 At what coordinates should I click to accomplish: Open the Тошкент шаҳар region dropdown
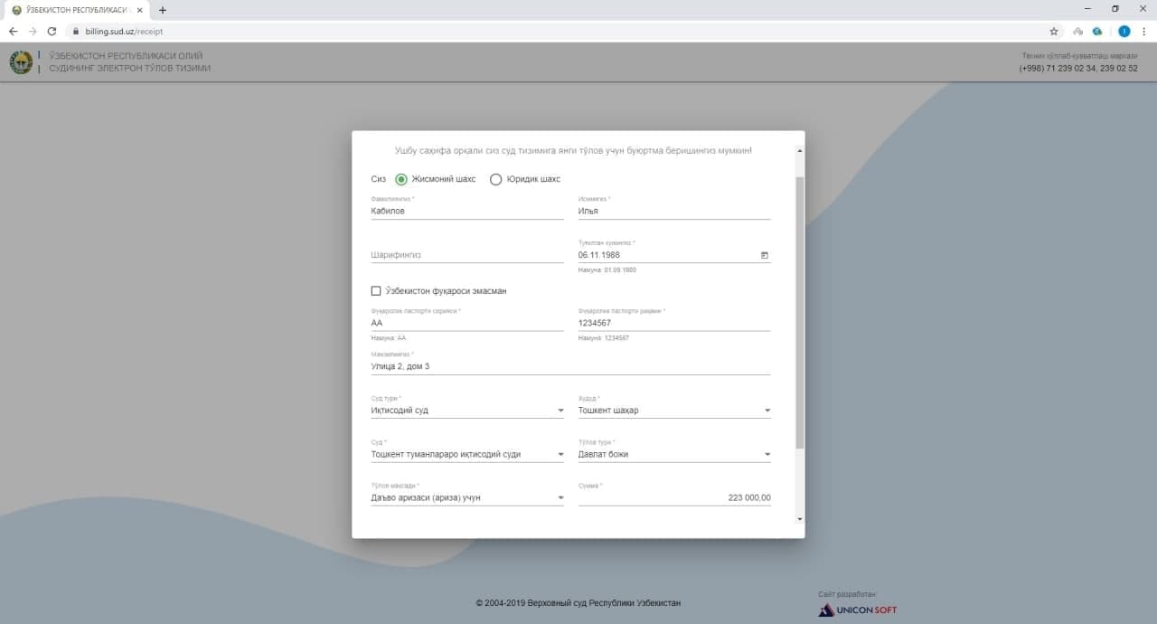[x=674, y=411]
